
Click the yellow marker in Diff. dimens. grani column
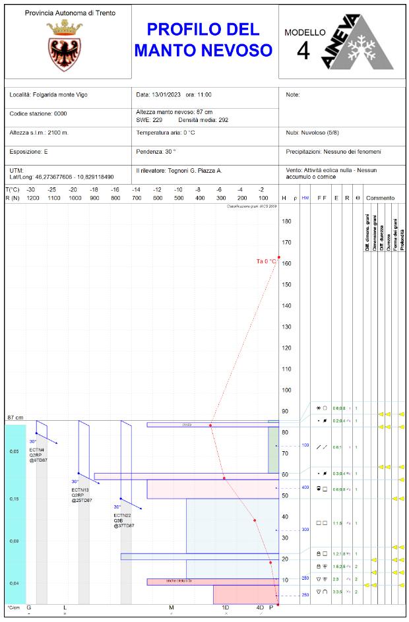click(367, 584)
